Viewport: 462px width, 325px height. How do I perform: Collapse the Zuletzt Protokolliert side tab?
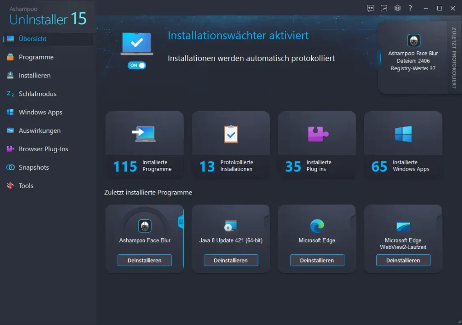click(x=454, y=57)
